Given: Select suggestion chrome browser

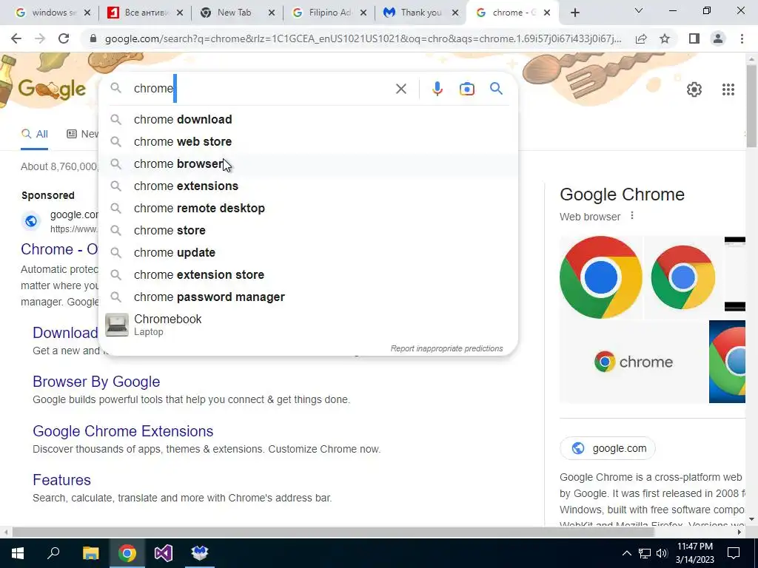Looking at the screenshot, I should 309,163.
